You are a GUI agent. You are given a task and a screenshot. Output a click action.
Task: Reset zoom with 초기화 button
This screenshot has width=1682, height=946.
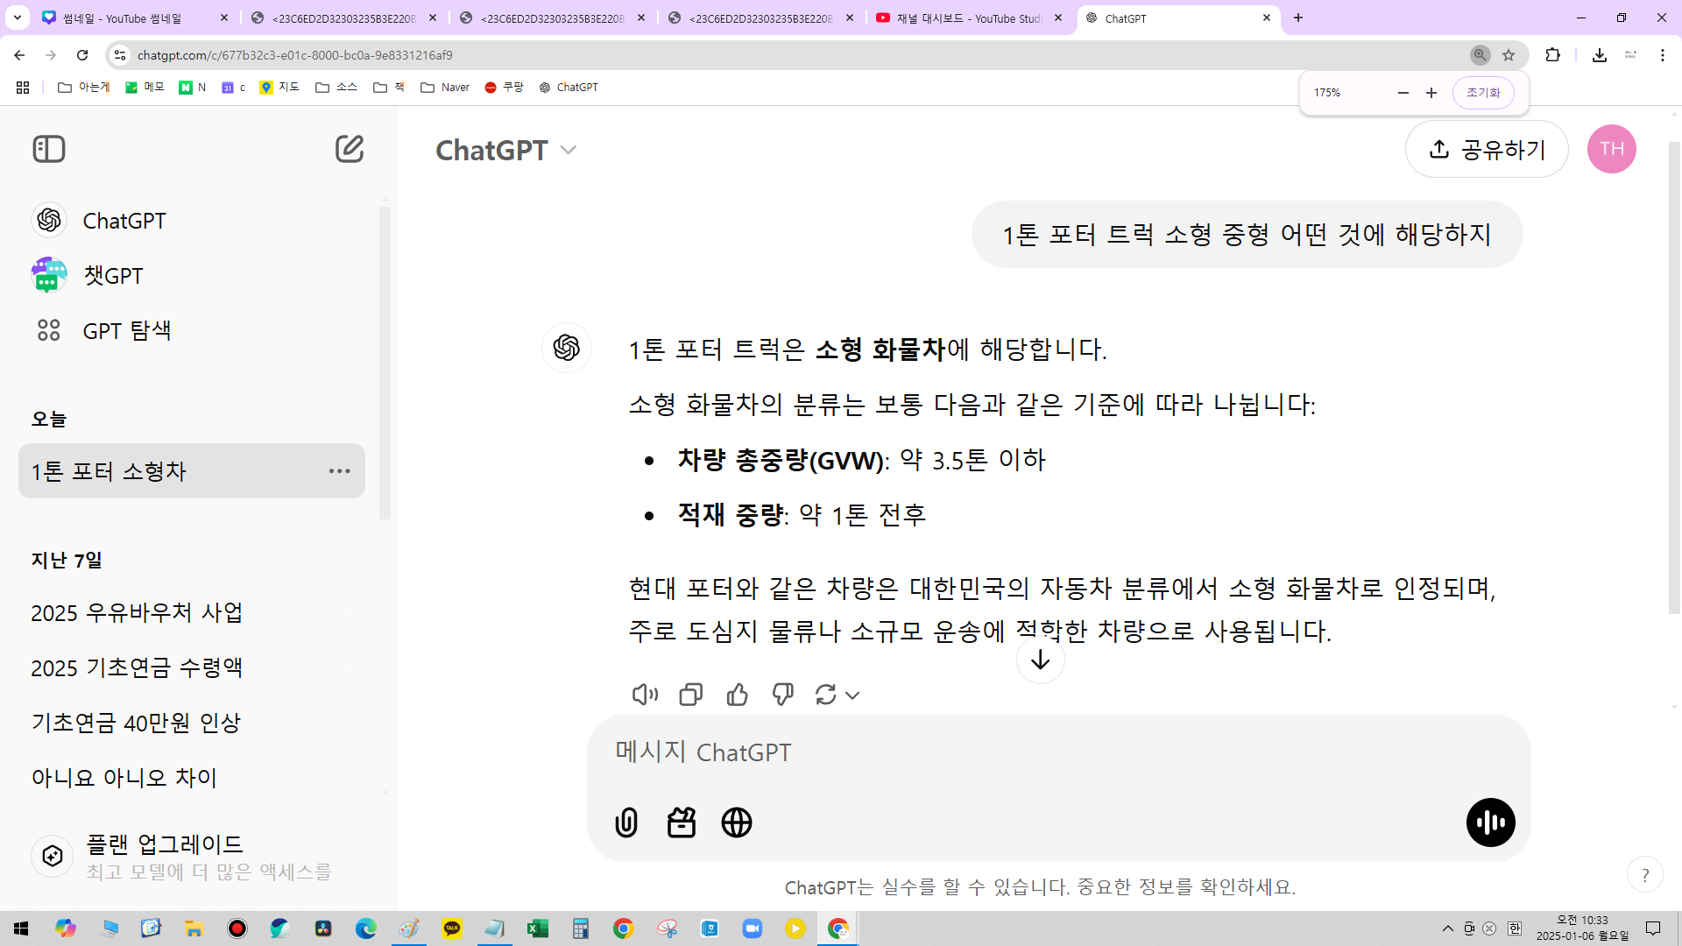(1483, 92)
